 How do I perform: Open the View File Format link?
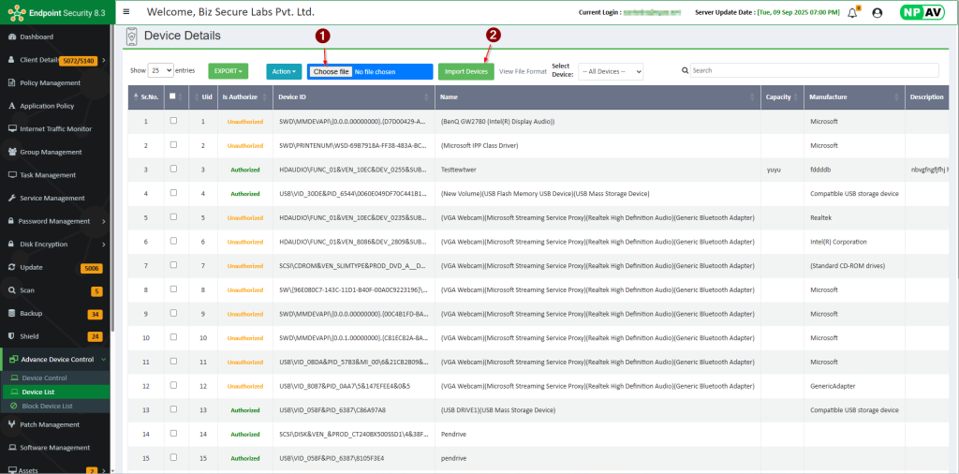(x=523, y=71)
